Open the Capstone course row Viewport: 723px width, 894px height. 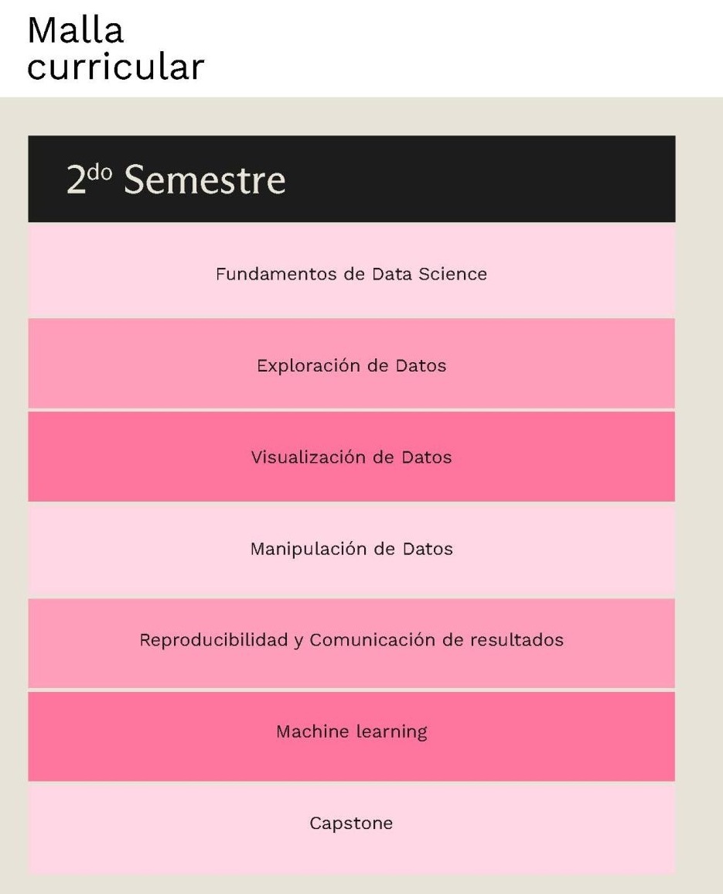[352, 828]
